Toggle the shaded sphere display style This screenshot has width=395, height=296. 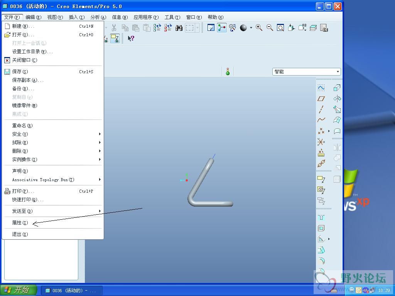243,28
